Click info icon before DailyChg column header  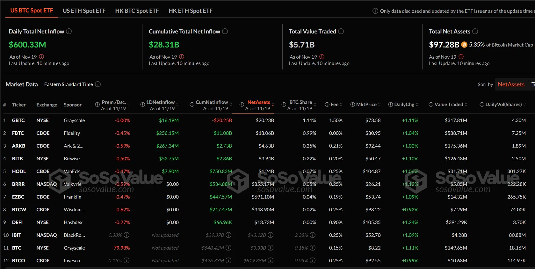coord(391,105)
